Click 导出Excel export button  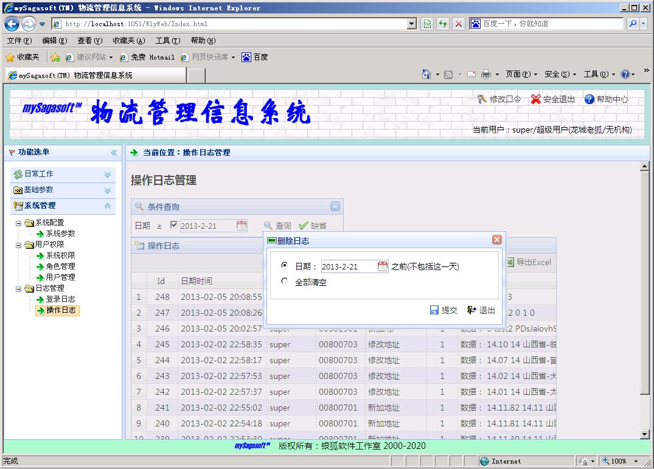click(x=529, y=262)
